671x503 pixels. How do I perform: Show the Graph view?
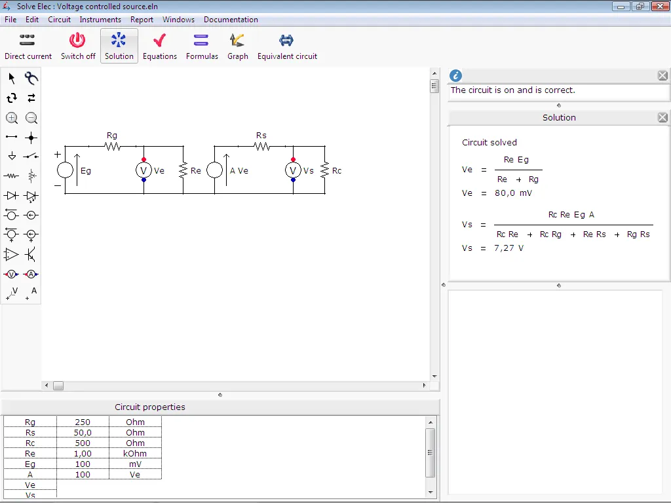[237, 45]
